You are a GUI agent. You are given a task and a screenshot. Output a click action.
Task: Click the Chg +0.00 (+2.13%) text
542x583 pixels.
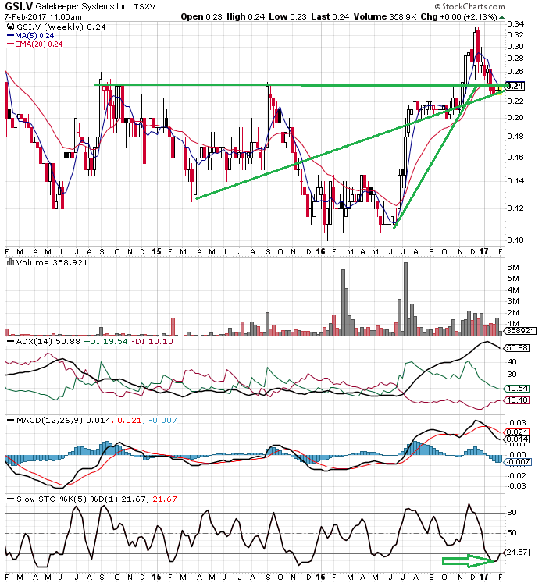pyautogui.click(x=458, y=16)
